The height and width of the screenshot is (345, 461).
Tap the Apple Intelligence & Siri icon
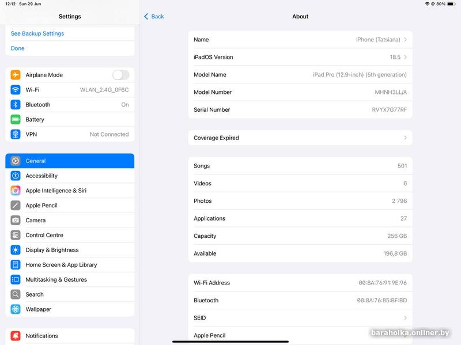pyautogui.click(x=16, y=191)
